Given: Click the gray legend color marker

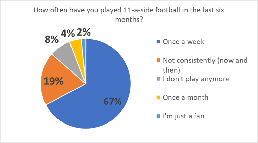Looking at the screenshot, I should pyautogui.click(x=158, y=79).
